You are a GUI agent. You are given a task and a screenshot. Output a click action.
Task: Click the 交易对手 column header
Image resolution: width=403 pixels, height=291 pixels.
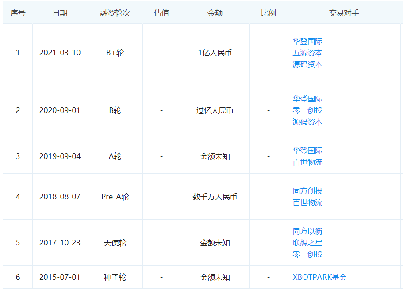click(344, 13)
